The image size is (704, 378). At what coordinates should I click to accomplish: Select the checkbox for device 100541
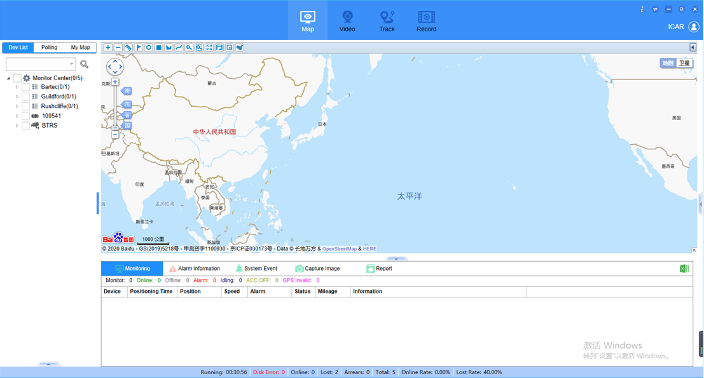pyautogui.click(x=25, y=116)
